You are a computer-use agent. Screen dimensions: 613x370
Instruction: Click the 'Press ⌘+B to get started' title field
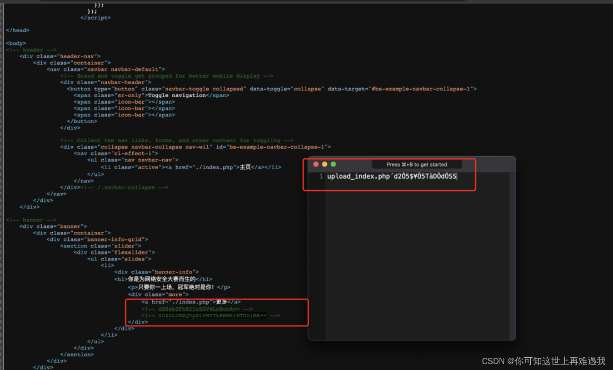click(x=417, y=165)
